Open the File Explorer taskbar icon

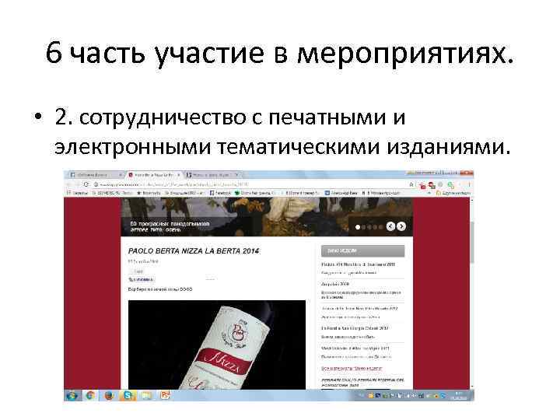(x=146, y=395)
